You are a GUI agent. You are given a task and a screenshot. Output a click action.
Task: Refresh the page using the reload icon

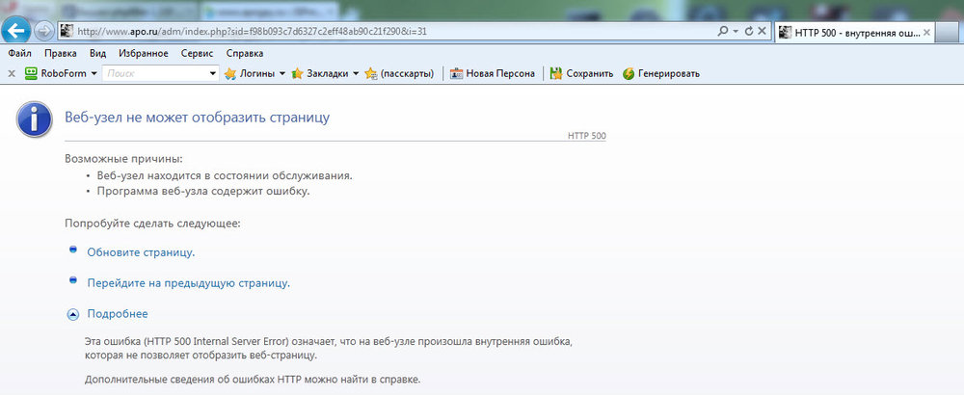click(x=748, y=31)
